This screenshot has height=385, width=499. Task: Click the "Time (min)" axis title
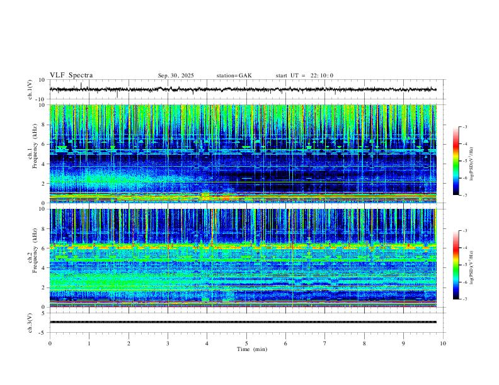252,349
